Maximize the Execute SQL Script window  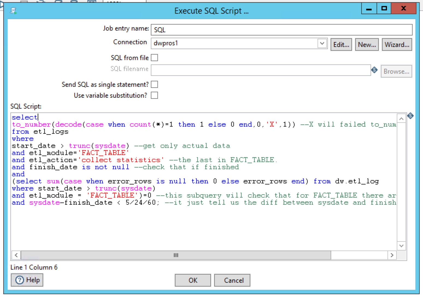tap(384, 8)
